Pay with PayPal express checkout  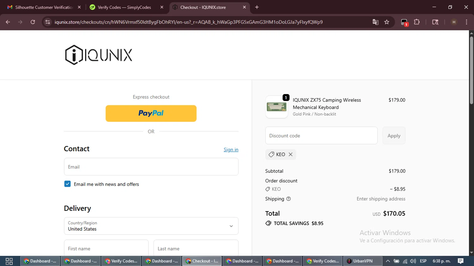coord(151,113)
